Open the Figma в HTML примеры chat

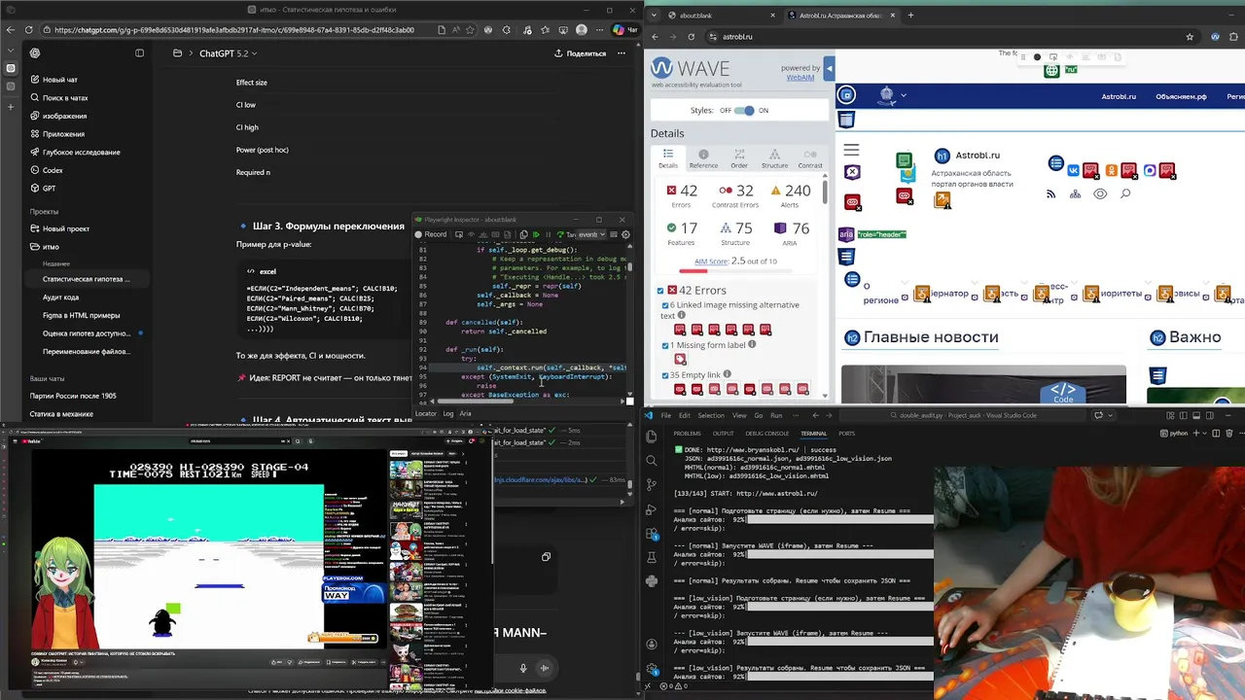coord(81,315)
